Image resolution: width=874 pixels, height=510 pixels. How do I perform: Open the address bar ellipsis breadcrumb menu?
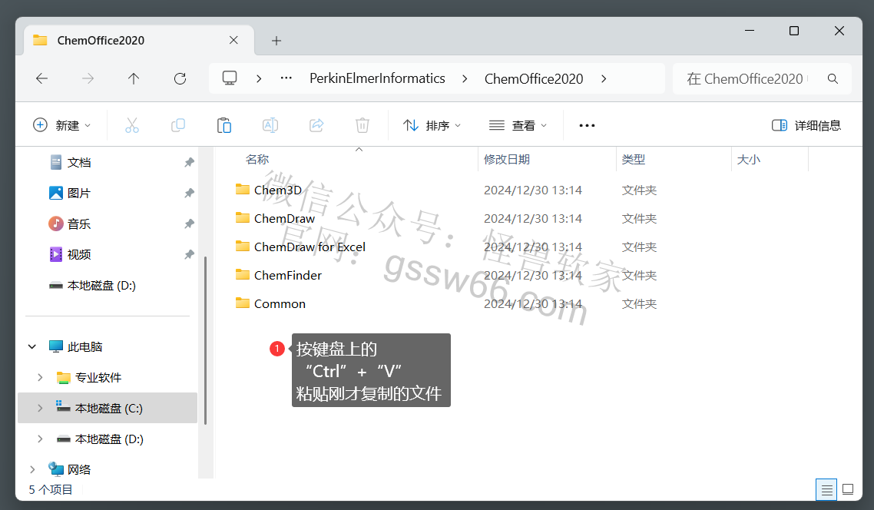(286, 78)
